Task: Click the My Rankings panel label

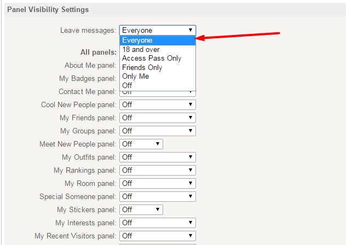Action: [x=85, y=171]
